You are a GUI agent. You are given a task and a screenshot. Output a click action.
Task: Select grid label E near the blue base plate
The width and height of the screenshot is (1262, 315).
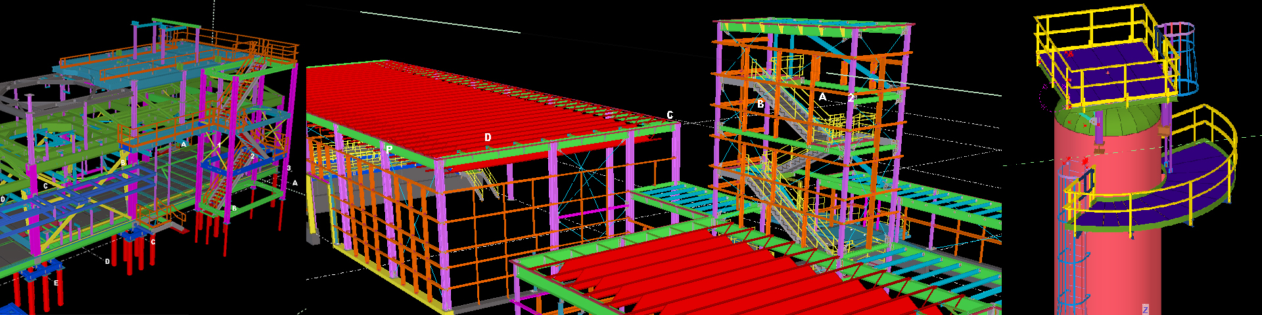click(x=56, y=283)
